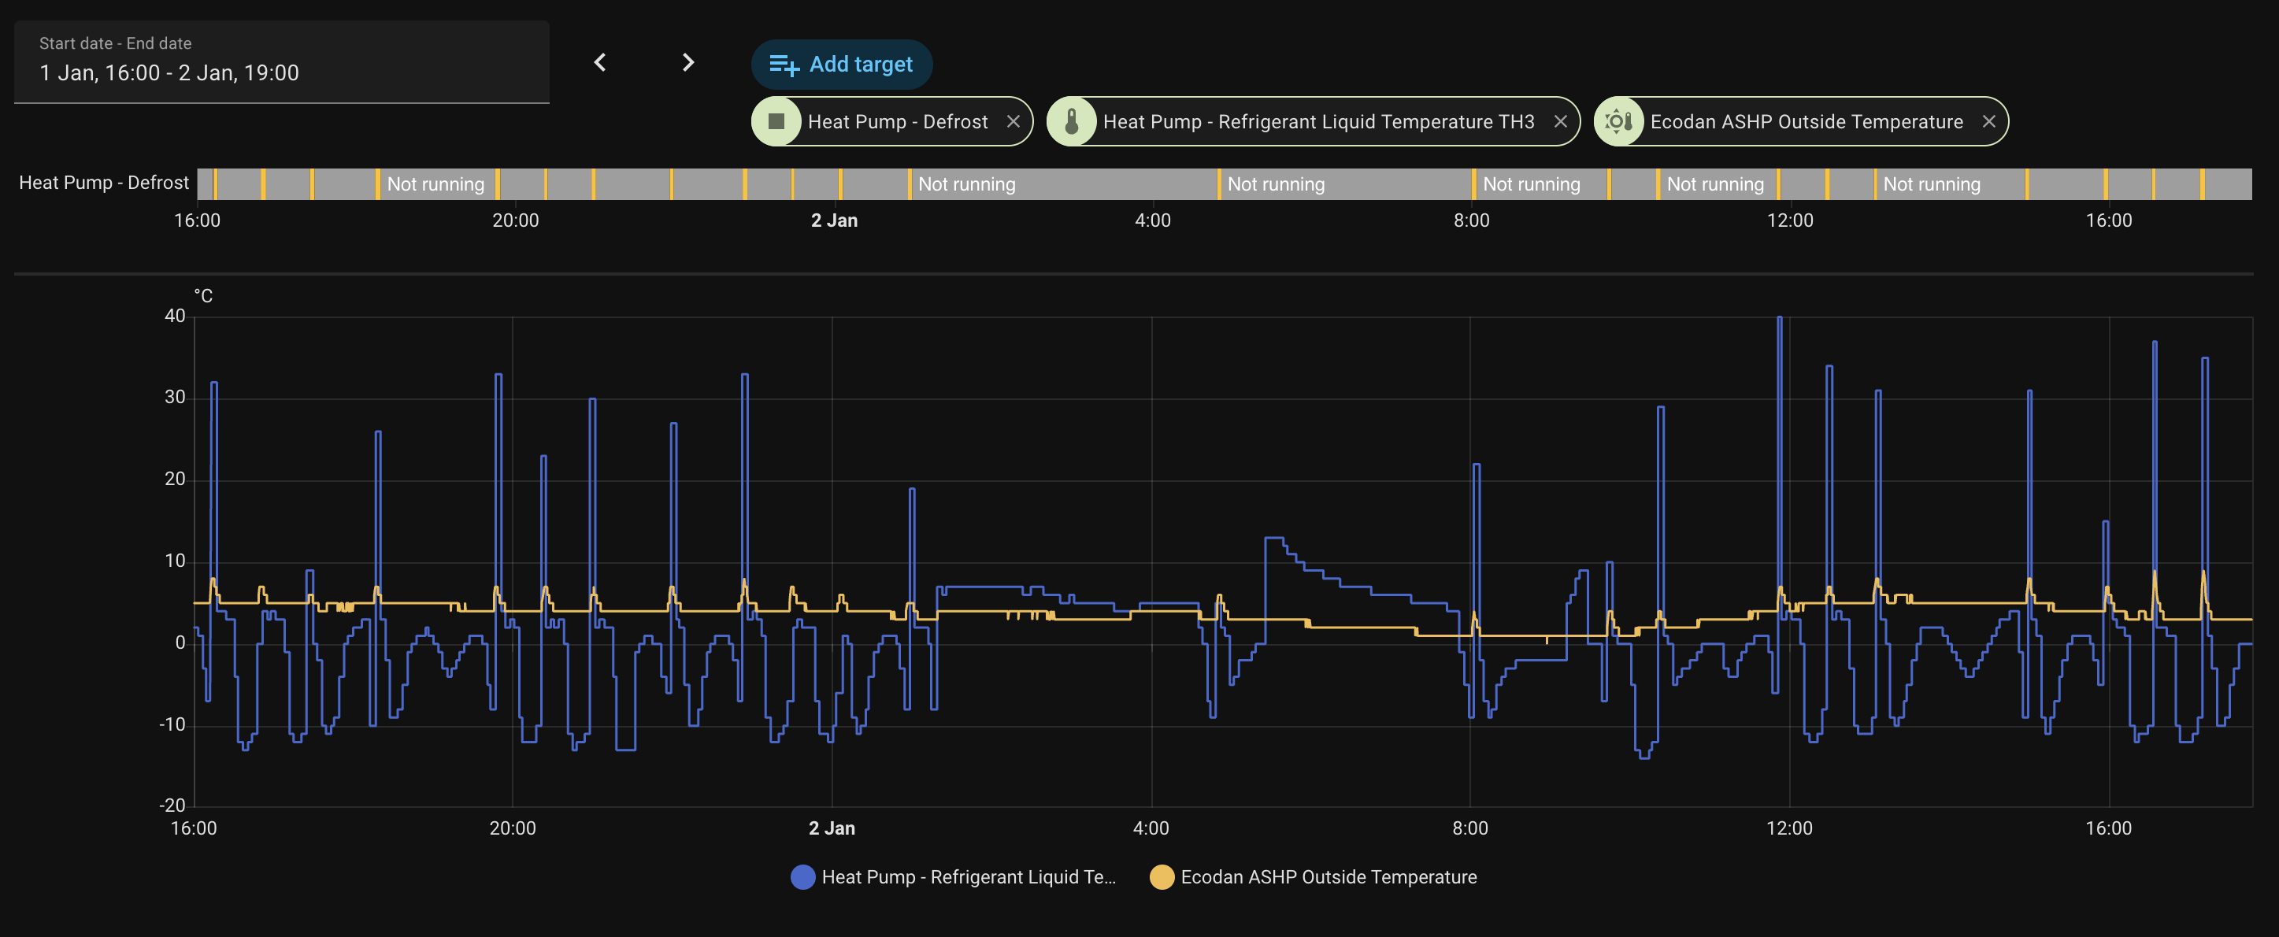
Task: Click the thermometer icon on the Refrigerant chip
Action: point(1071,121)
